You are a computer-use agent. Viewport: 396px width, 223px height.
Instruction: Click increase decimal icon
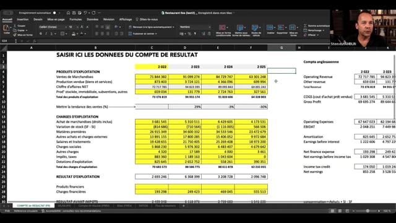204,33
